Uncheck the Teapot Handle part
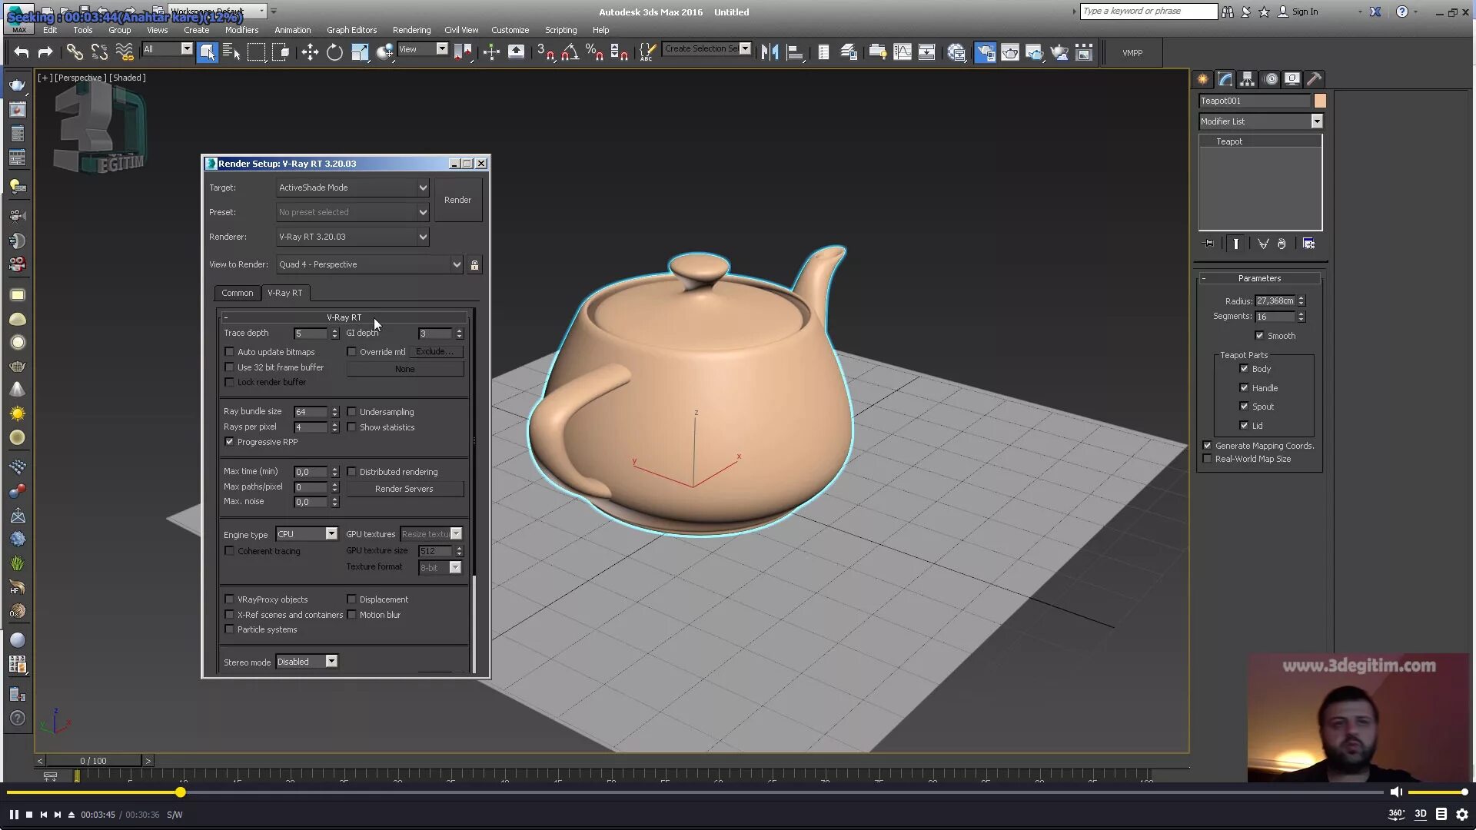The image size is (1476, 830). point(1244,388)
